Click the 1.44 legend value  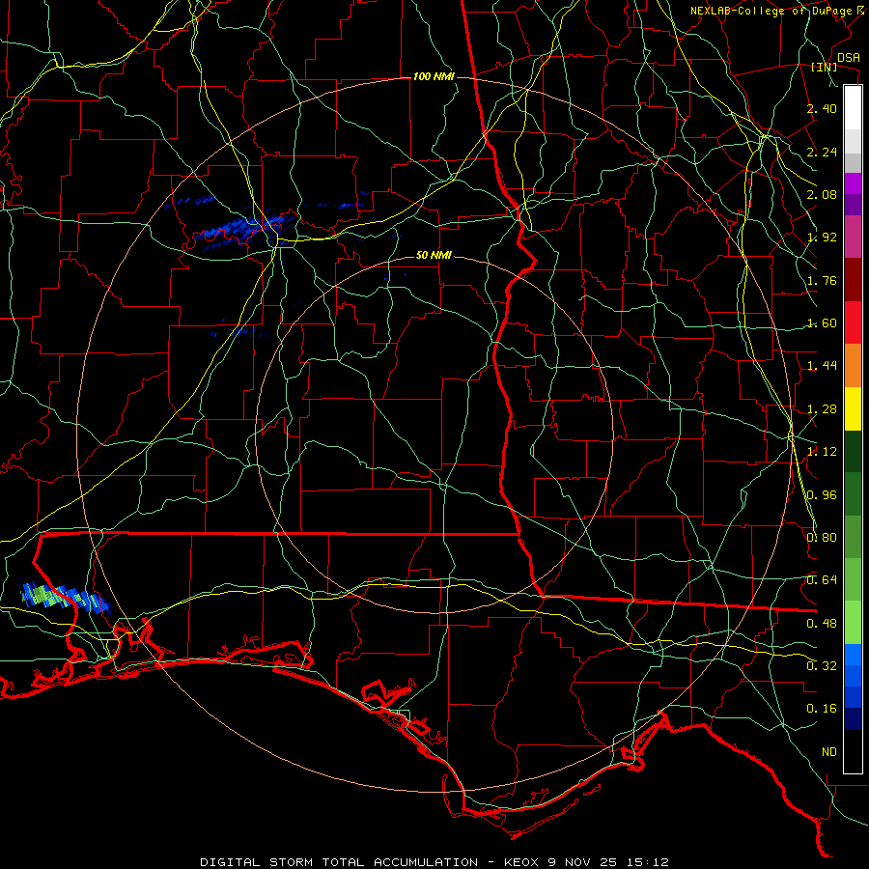[822, 366]
